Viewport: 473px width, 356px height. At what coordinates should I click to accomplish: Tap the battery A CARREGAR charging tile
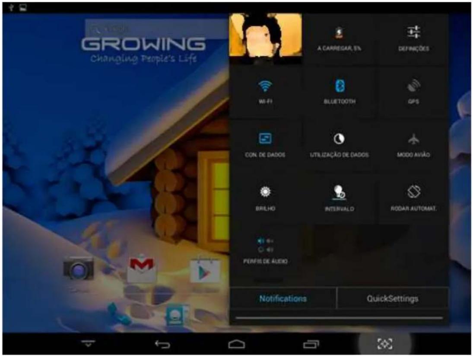click(340, 38)
